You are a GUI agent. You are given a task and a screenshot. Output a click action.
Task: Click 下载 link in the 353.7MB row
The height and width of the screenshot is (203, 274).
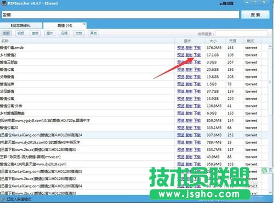pyautogui.click(x=197, y=150)
